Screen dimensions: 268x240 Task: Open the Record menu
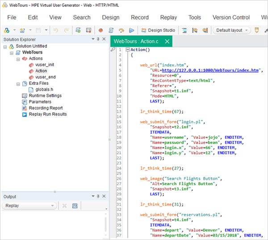[x=140, y=17]
